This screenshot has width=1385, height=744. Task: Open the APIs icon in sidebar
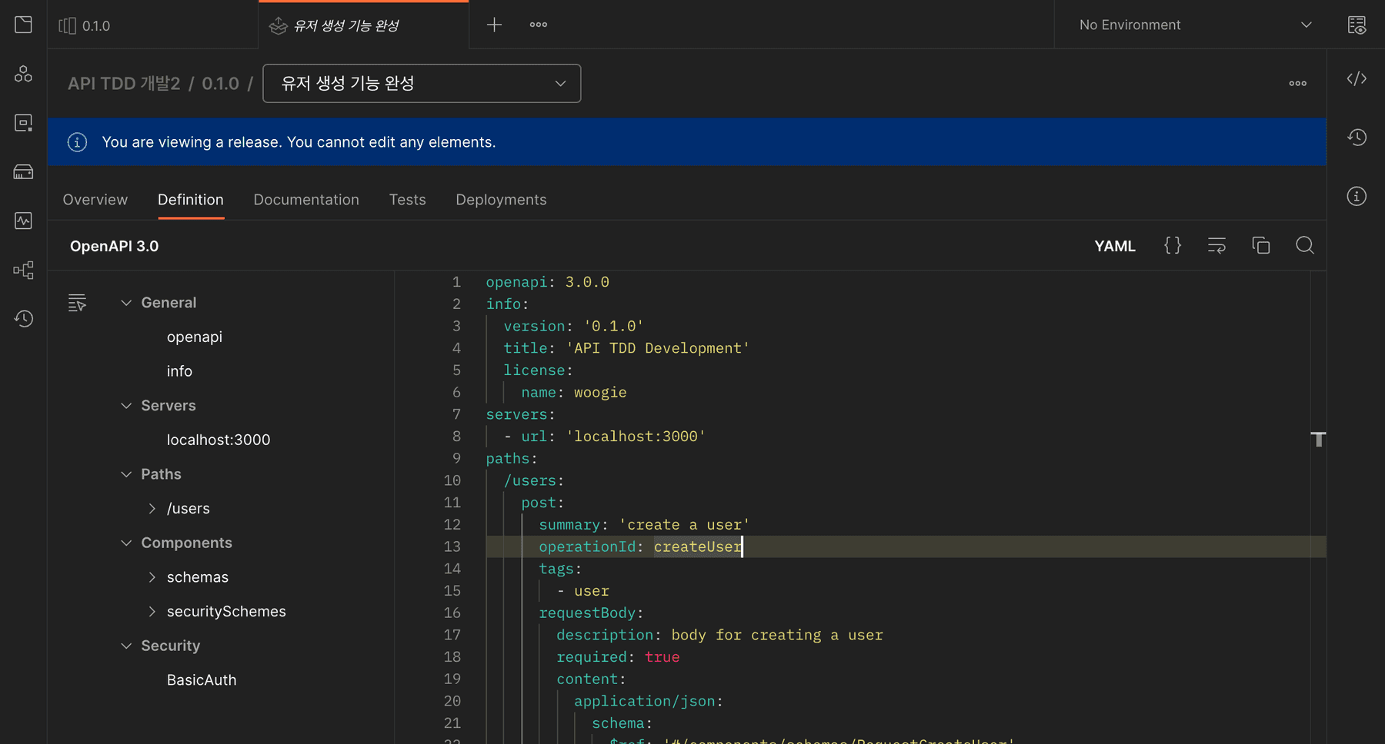tap(23, 74)
